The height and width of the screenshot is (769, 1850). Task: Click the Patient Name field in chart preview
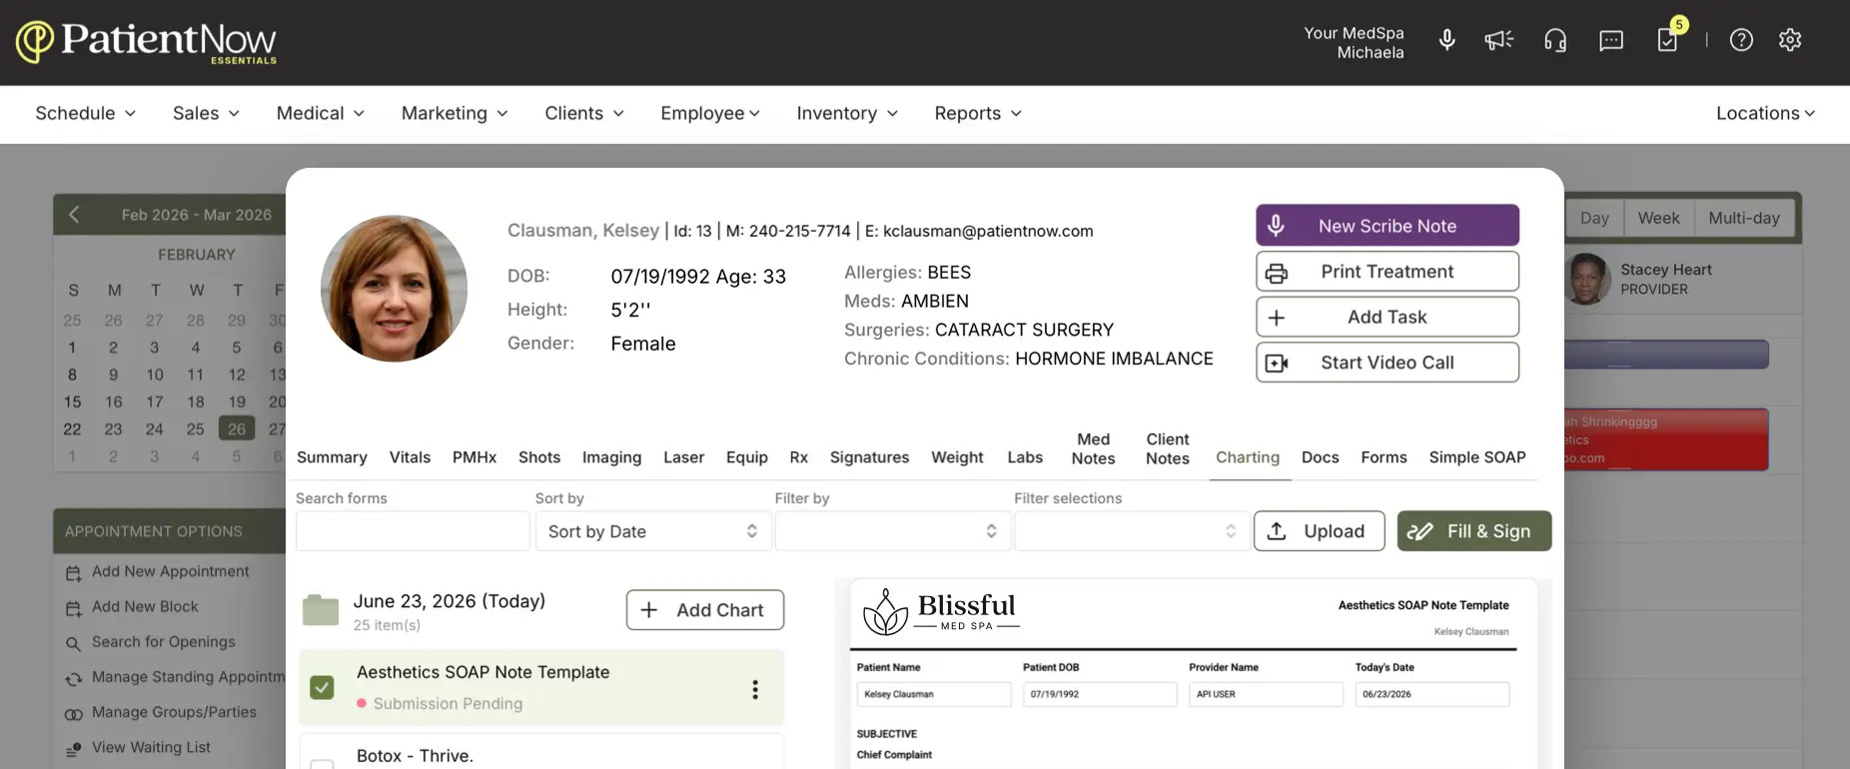934,694
